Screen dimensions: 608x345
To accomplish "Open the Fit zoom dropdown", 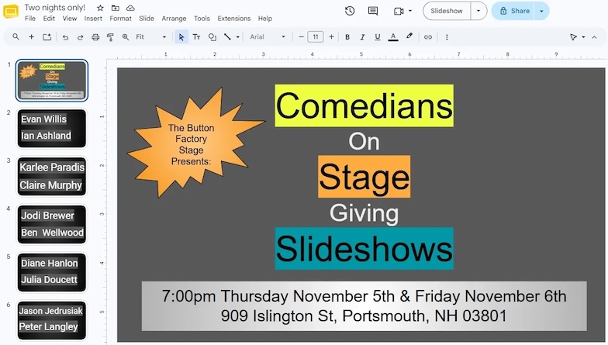I will click(x=150, y=37).
